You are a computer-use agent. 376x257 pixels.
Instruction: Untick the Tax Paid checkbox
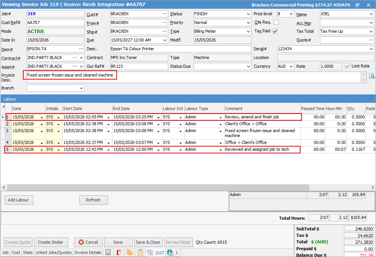(x=275, y=31)
